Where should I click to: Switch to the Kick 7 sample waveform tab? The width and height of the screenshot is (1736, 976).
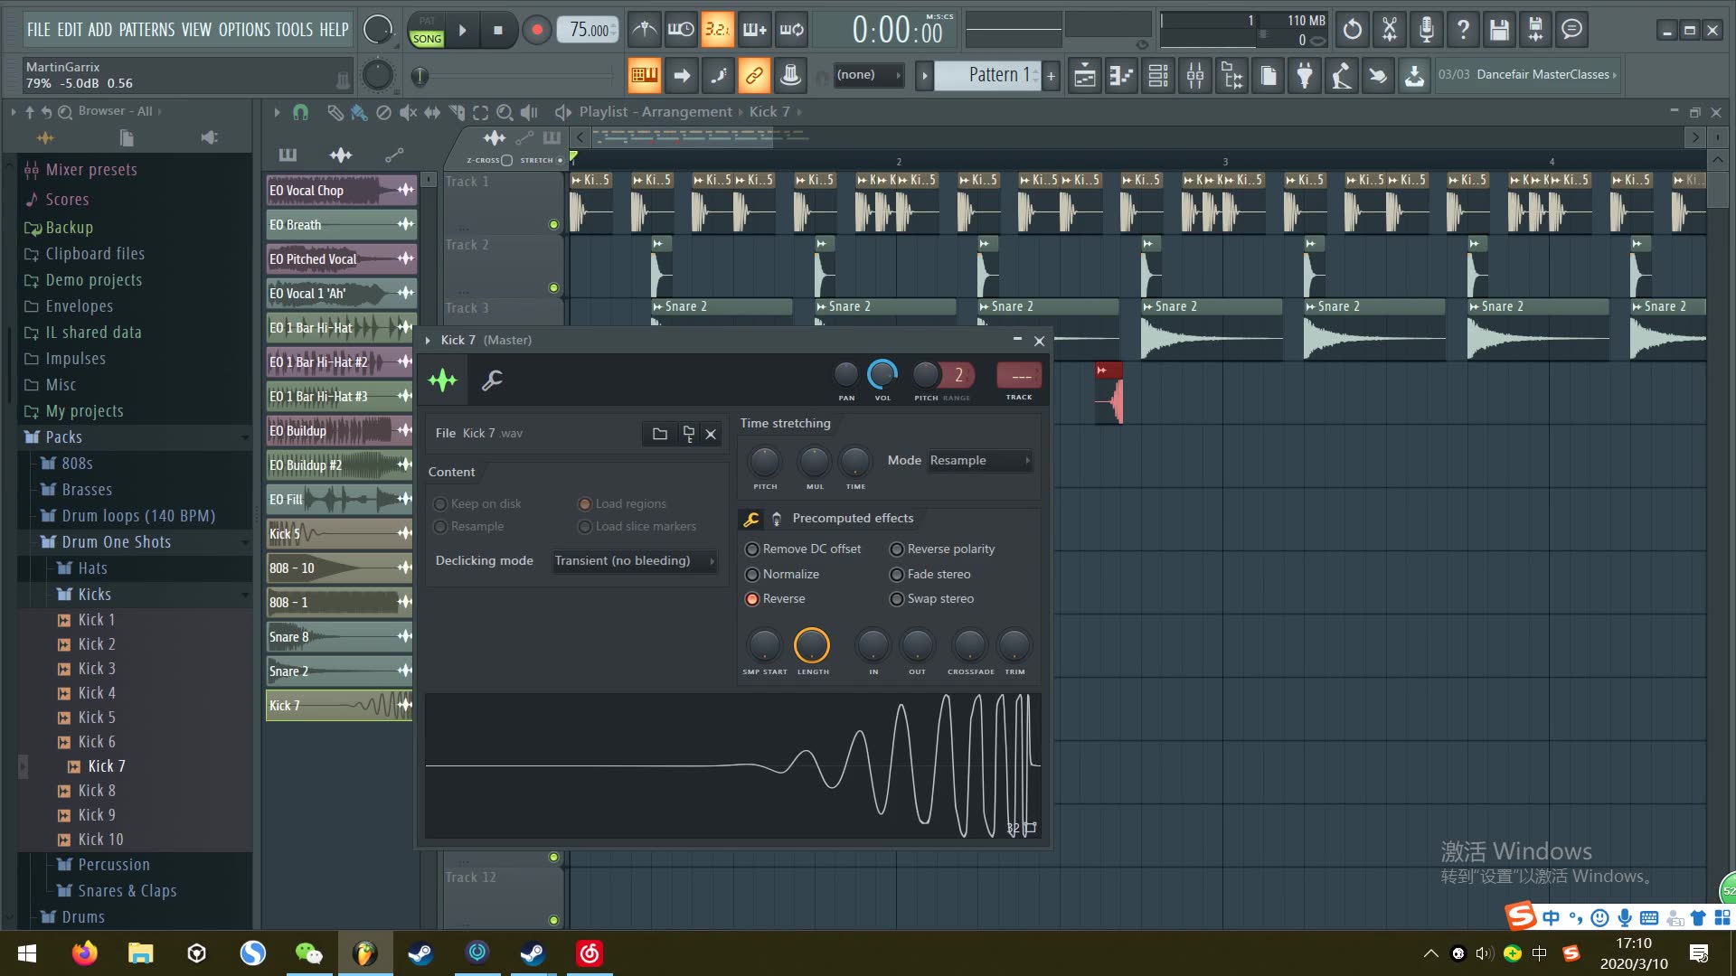click(443, 380)
